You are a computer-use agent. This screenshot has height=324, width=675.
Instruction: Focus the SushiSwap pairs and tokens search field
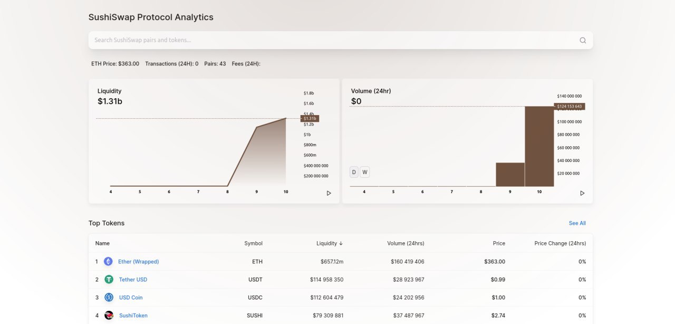pos(341,40)
